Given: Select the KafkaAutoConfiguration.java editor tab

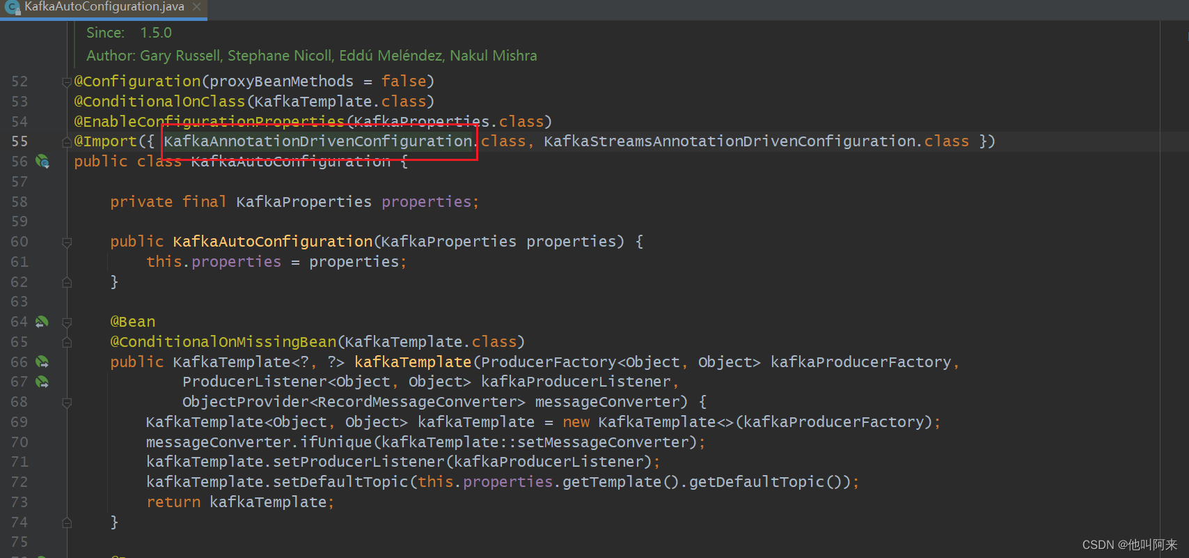Looking at the screenshot, I should (103, 8).
